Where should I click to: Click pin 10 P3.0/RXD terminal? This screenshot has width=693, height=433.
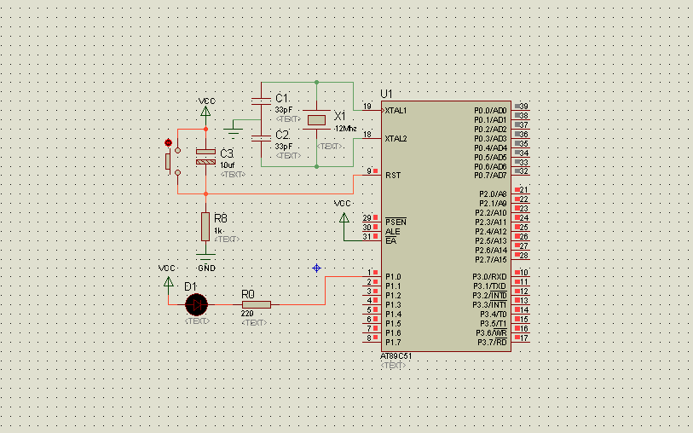[521, 273]
